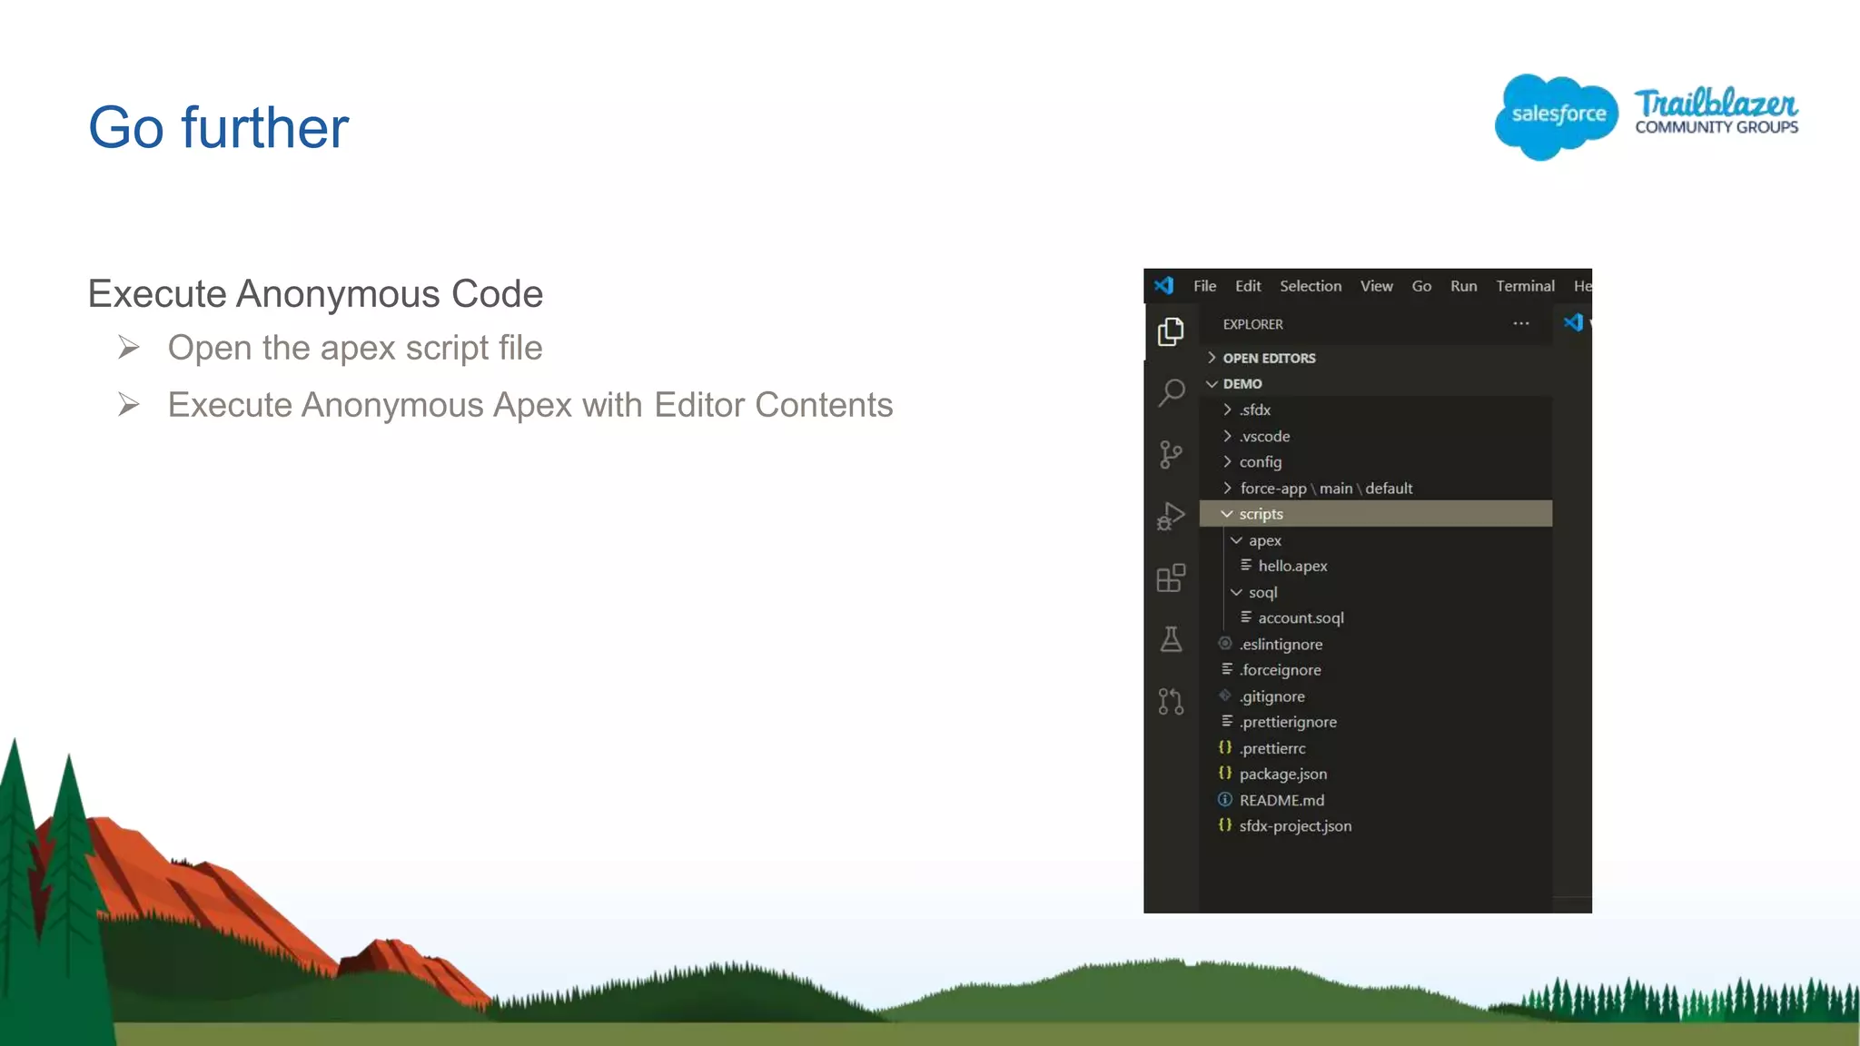Viewport: 1860px width, 1046px height.
Task: Open the File menu
Action: 1204,285
